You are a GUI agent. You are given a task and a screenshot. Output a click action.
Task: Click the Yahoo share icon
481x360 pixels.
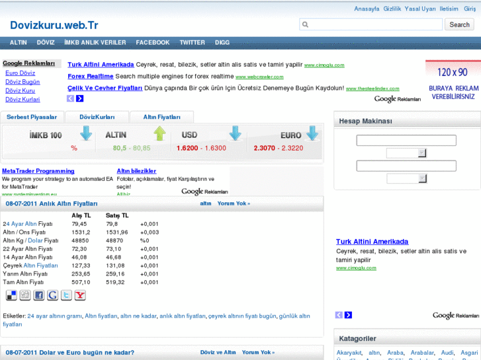point(80,295)
